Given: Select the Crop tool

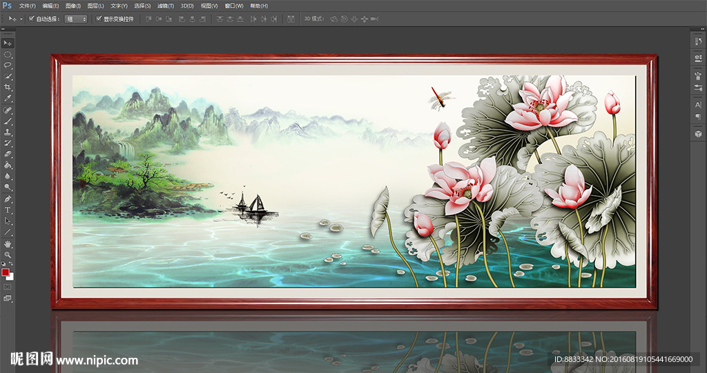Looking at the screenshot, I should [8, 87].
